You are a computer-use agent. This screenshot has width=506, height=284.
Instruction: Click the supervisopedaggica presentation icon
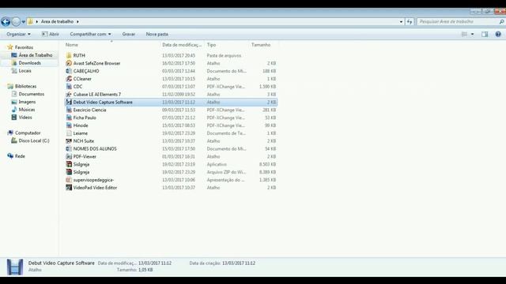click(69, 180)
